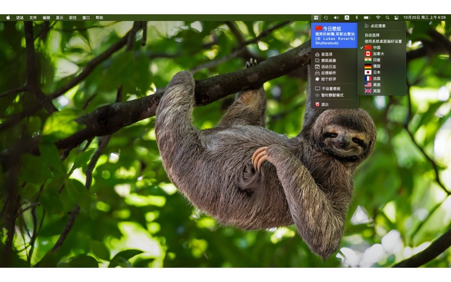451x282 pixels.
Task: Open the 文件 menu
Action: click(x=33, y=17)
